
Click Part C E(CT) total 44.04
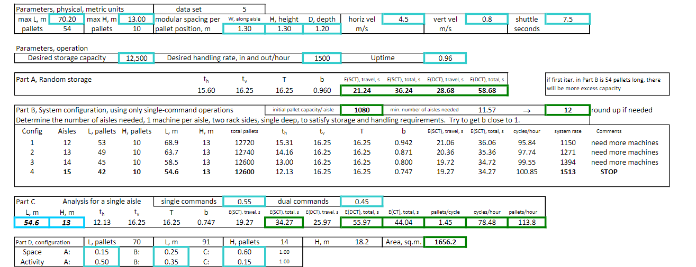pos(404,222)
